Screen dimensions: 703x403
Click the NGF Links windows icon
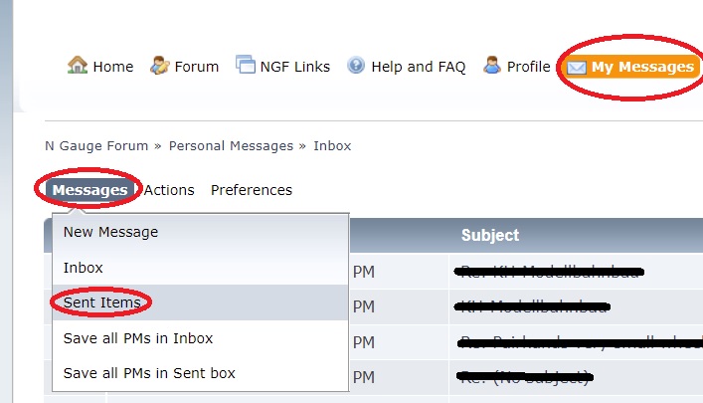(x=246, y=64)
